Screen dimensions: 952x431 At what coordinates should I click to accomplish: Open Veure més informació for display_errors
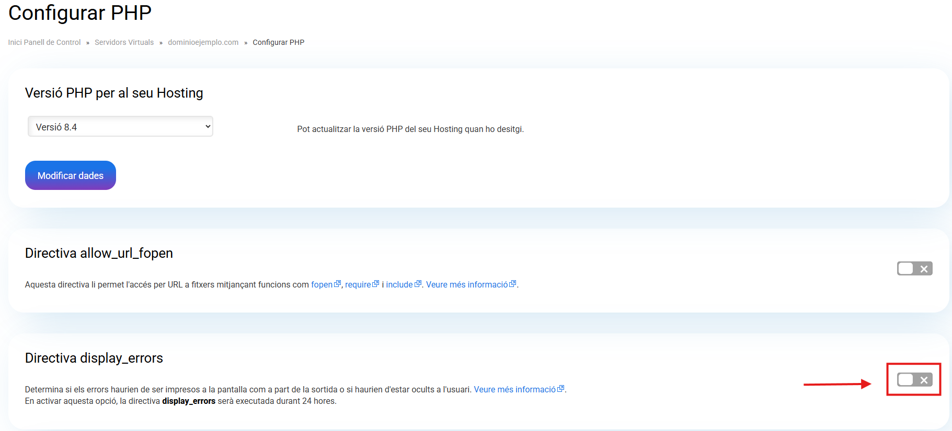pos(514,389)
